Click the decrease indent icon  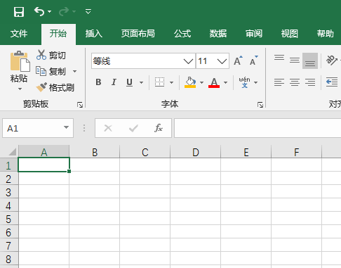click(332, 82)
